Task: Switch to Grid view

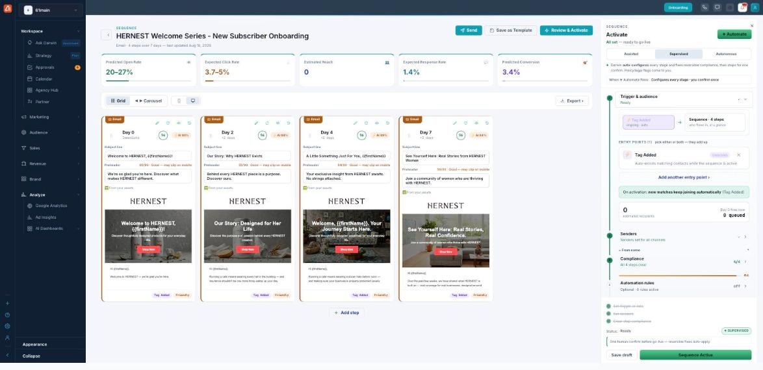Action: [x=118, y=101]
